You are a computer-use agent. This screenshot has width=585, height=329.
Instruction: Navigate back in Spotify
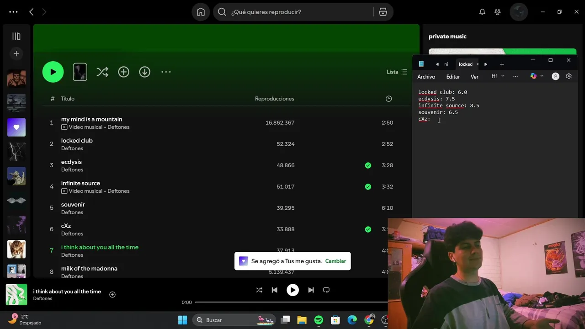(32, 12)
